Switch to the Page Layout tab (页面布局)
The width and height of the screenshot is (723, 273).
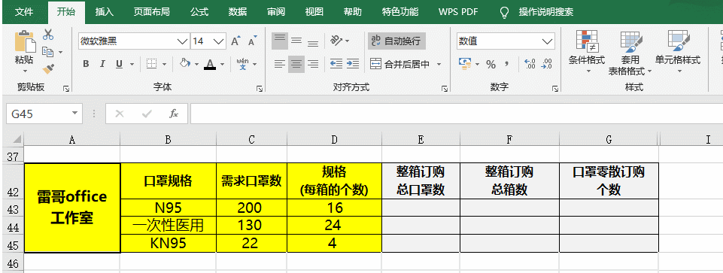(152, 12)
